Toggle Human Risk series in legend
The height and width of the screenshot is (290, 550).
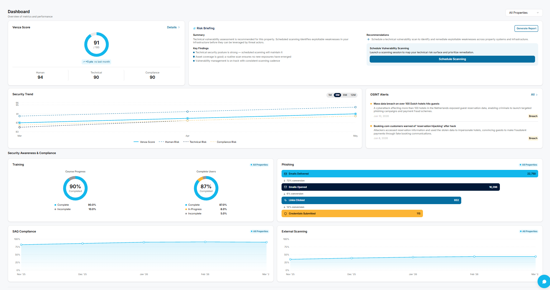[169, 142]
